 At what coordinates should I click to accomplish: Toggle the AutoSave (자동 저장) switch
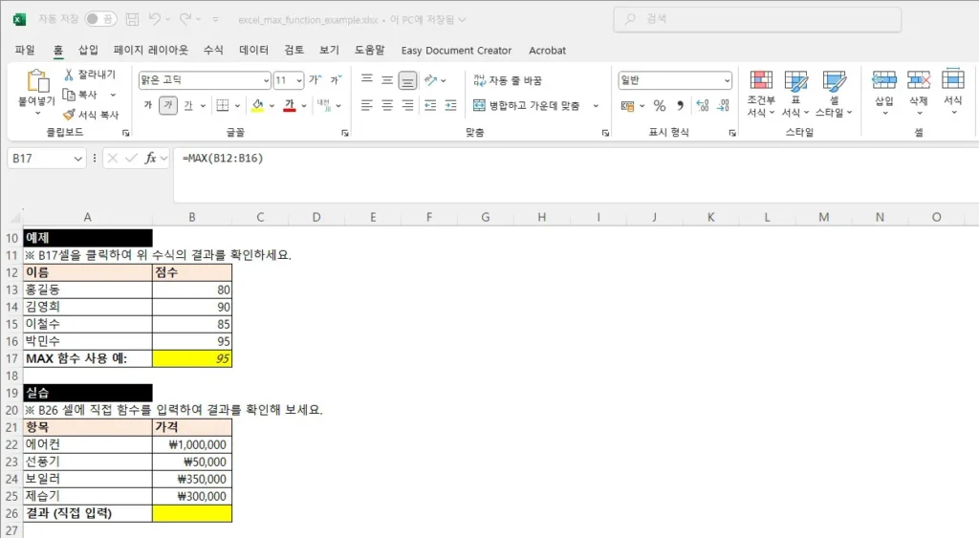tap(100, 19)
